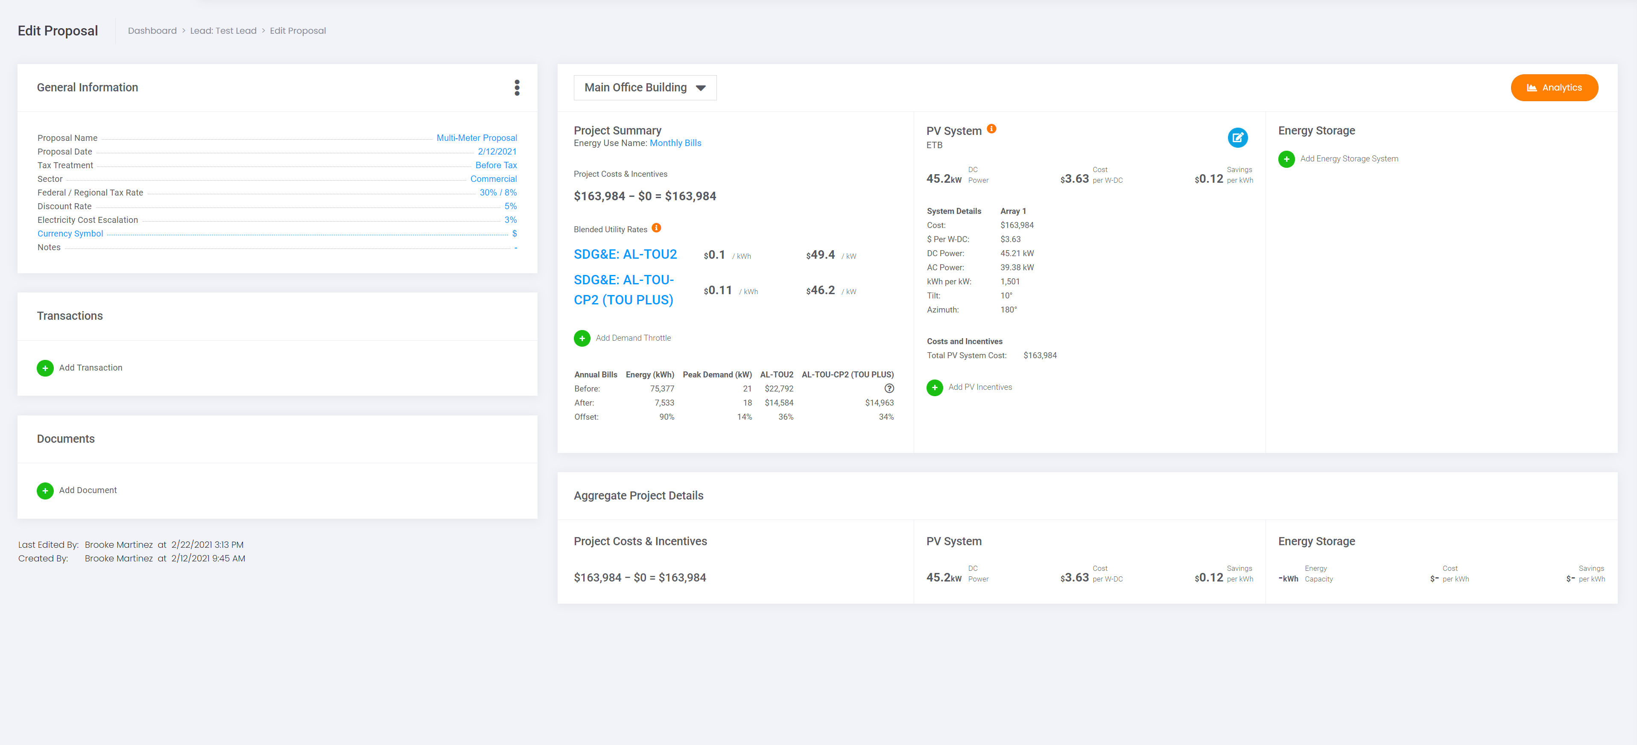Image resolution: width=1637 pixels, height=745 pixels.
Task: Click Total PV System Cost $163,984 value
Action: (x=1040, y=355)
